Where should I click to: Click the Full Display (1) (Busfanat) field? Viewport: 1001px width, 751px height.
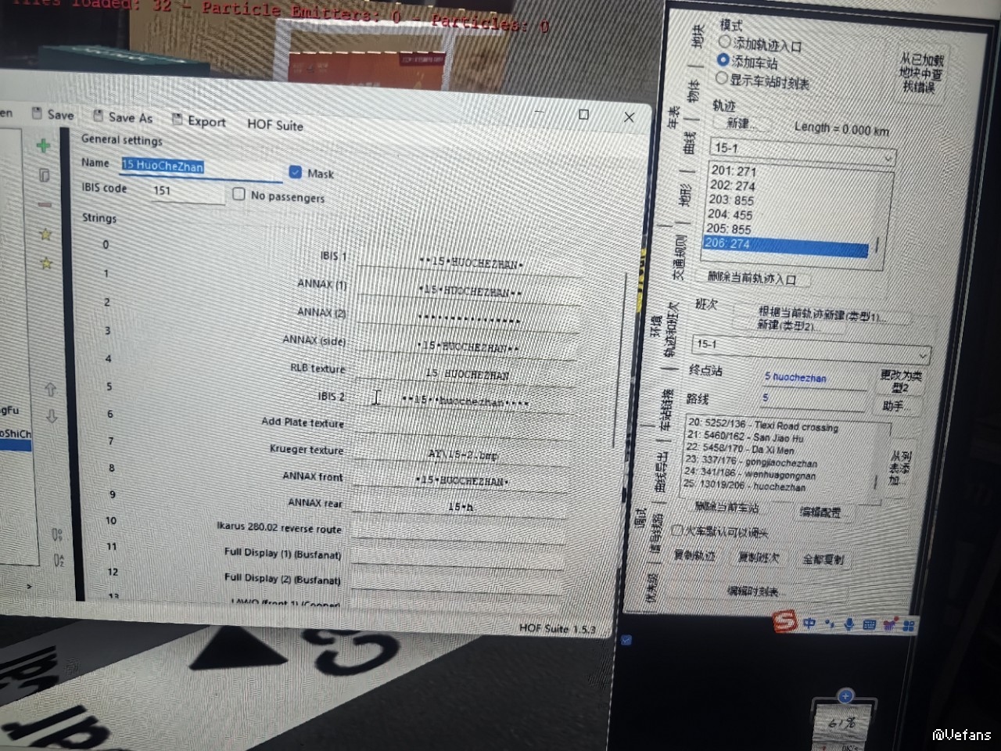pyautogui.click(x=458, y=557)
